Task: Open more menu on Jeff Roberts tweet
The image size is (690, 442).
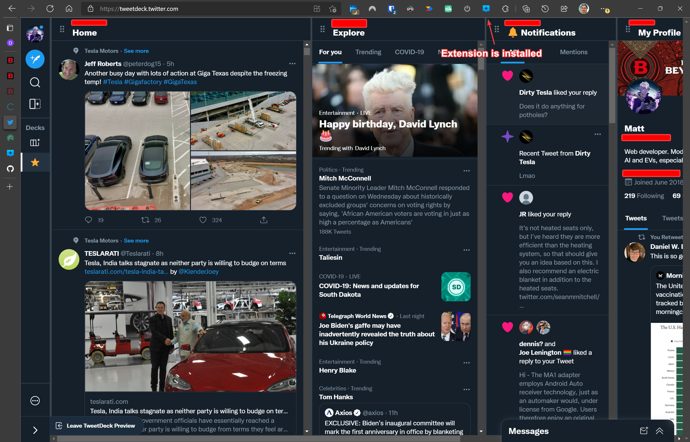Action: (292, 63)
